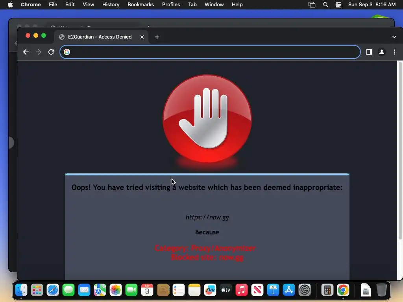
Task: Open Keynote from the dock
Action: (273, 290)
